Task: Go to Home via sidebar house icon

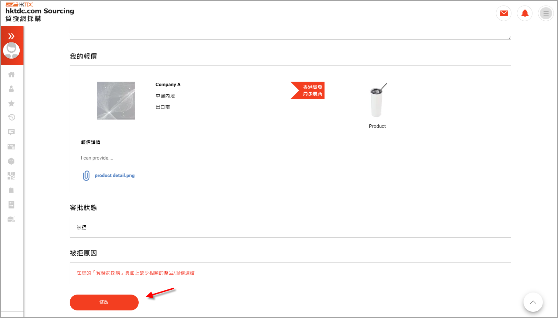Action: pos(11,74)
